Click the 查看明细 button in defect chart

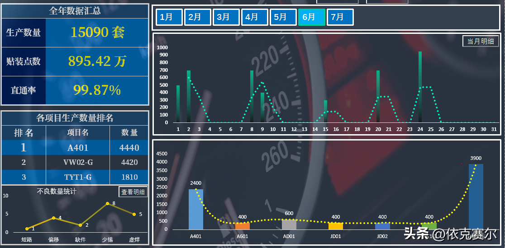(x=133, y=192)
